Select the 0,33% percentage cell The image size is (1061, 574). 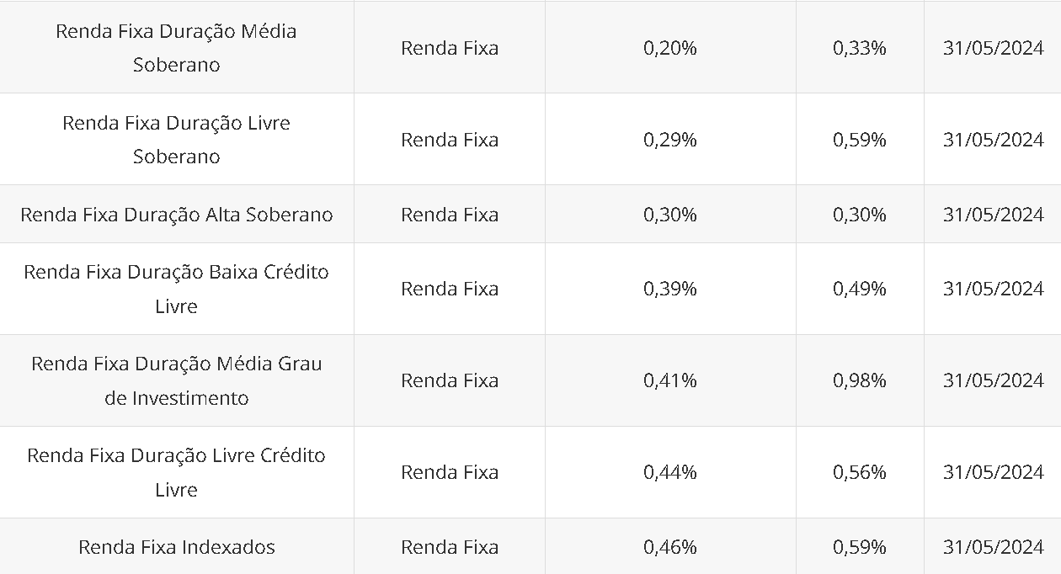(x=860, y=48)
